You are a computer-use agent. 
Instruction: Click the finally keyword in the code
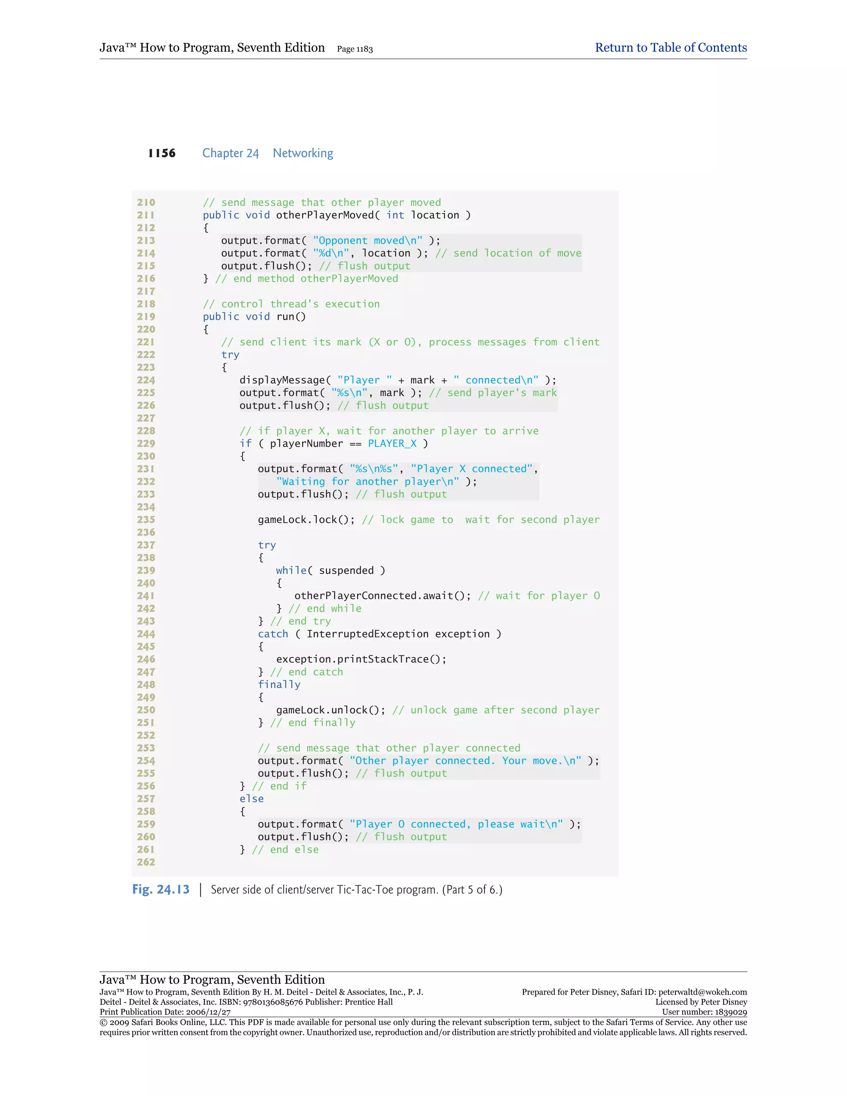coord(279,684)
